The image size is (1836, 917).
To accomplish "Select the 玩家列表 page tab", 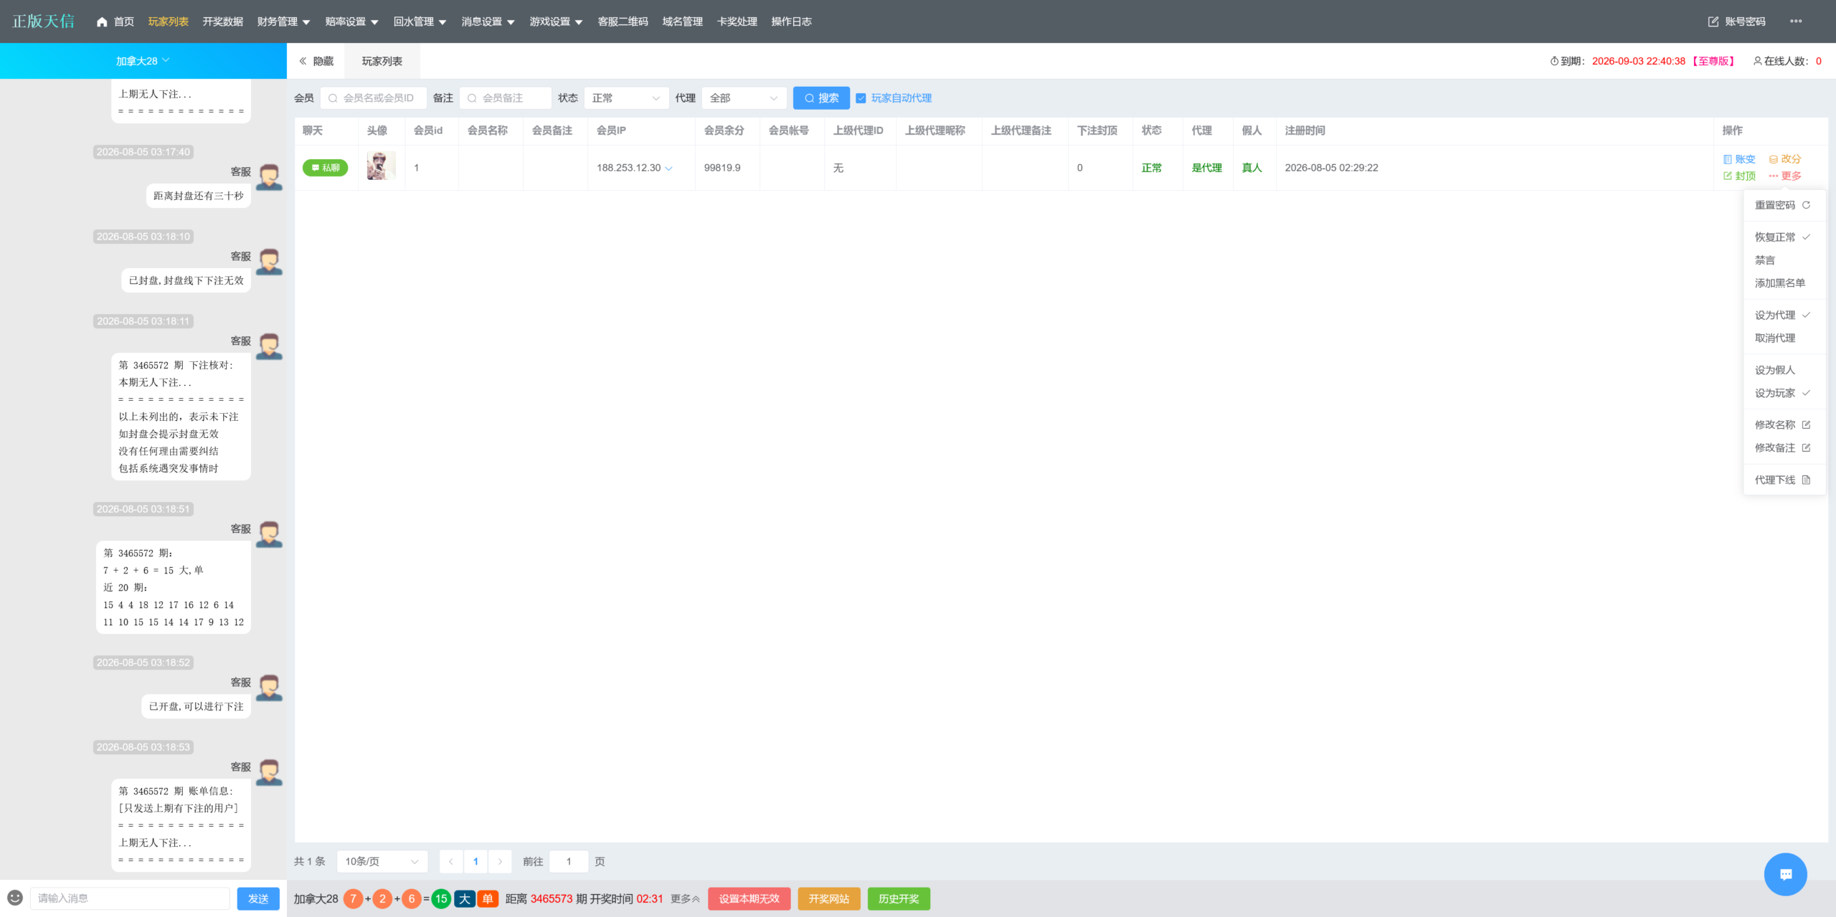I will [382, 61].
